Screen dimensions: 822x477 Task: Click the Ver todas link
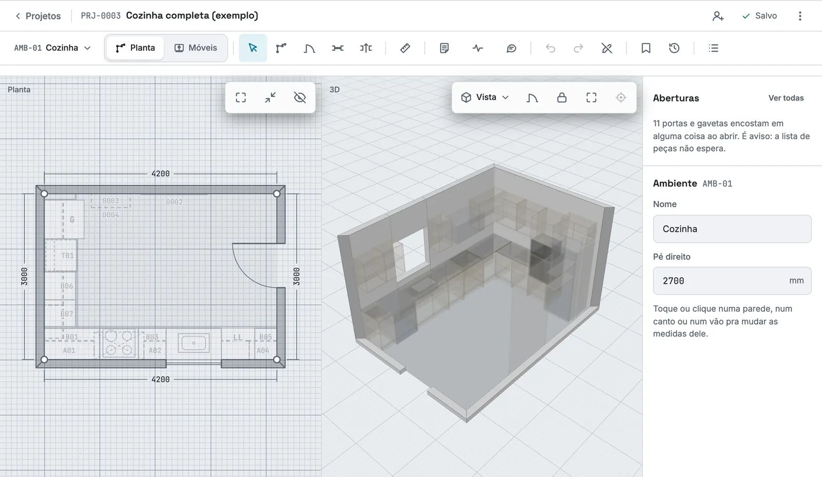pyautogui.click(x=786, y=98)
